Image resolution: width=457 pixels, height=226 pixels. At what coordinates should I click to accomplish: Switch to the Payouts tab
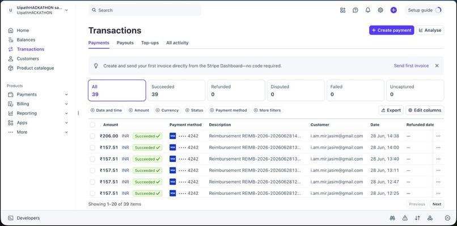[x=125, y=43]
